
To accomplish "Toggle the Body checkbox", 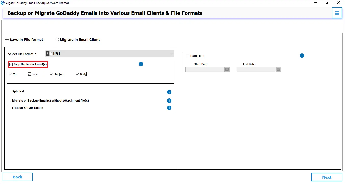I will (78, 74).
